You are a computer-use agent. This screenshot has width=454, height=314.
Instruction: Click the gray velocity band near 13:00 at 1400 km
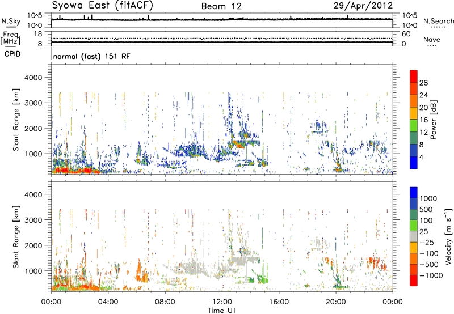coord(243,260)
